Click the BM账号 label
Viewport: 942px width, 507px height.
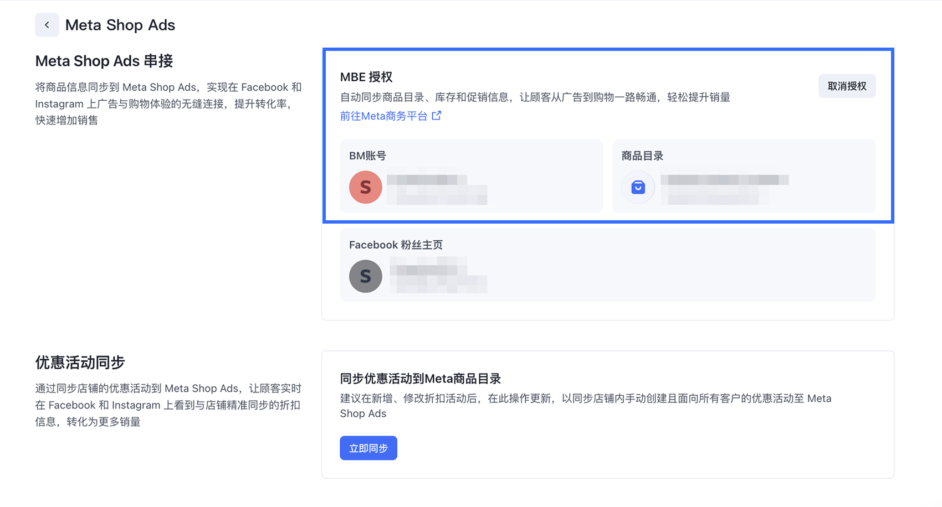(x=367, y=156)
